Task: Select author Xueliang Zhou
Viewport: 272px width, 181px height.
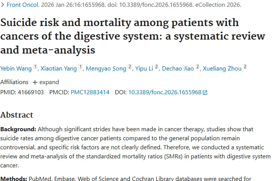Action: (x=222, y=68)
